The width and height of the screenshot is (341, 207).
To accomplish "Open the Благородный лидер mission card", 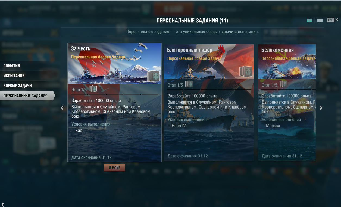I will pyautogui.click(x=209, y=103).
